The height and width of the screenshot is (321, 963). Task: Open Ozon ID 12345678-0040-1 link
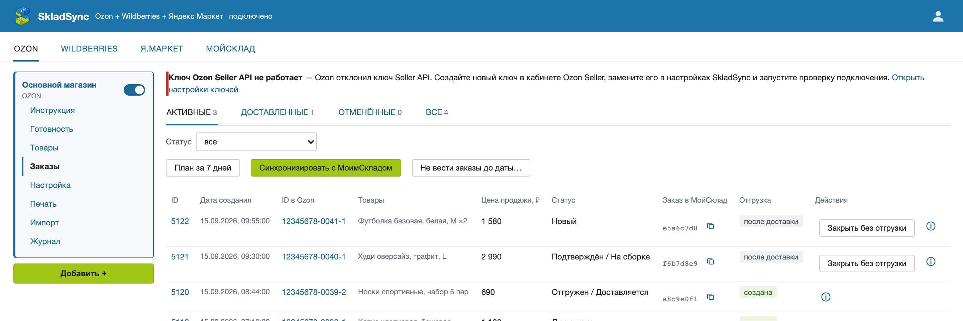tap(314, 257)
